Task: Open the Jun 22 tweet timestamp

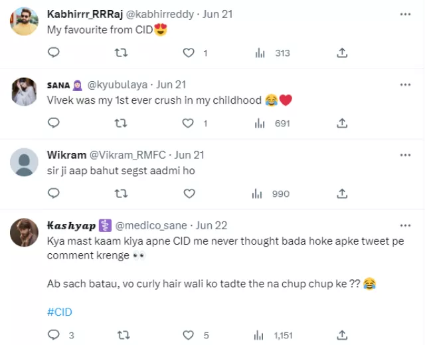Action: click(x=212, y=225)
